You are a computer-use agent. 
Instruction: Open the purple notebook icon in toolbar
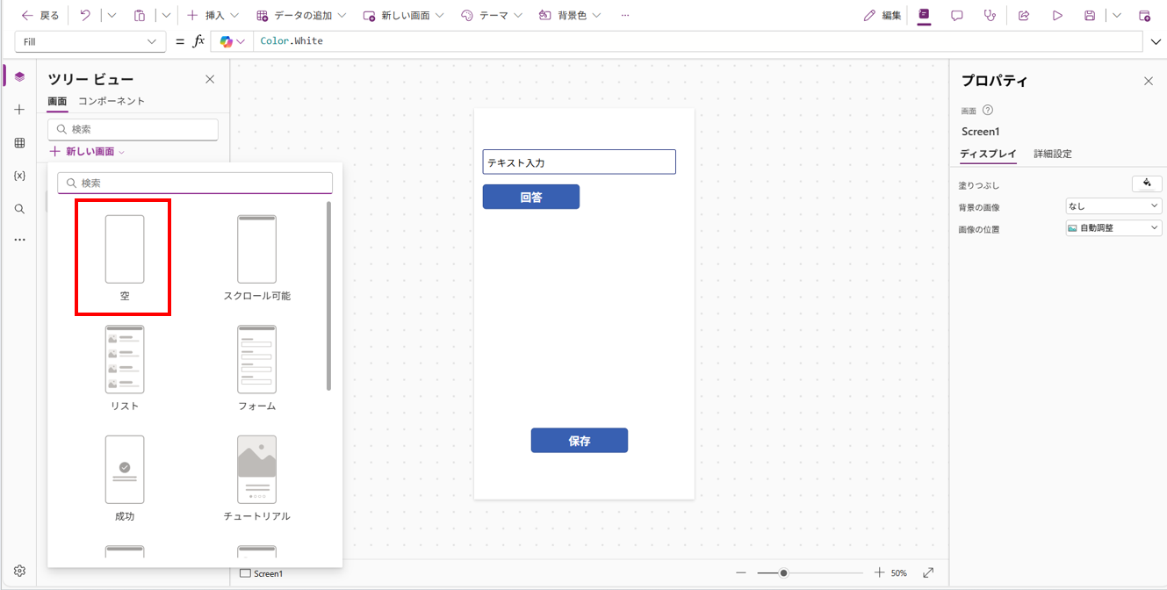[924, 15]
